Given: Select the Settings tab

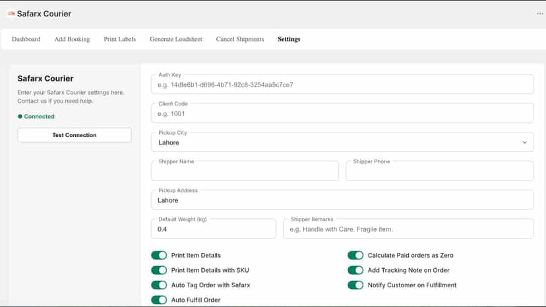Looking at the screenshot, I should click(289, 39).
